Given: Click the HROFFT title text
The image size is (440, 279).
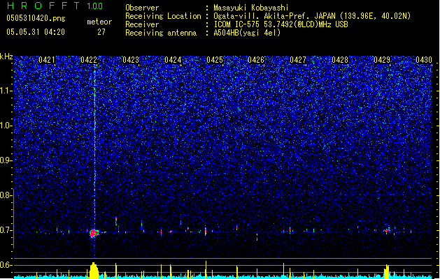Looking at the screenshot, I should (x=43, y=6).
